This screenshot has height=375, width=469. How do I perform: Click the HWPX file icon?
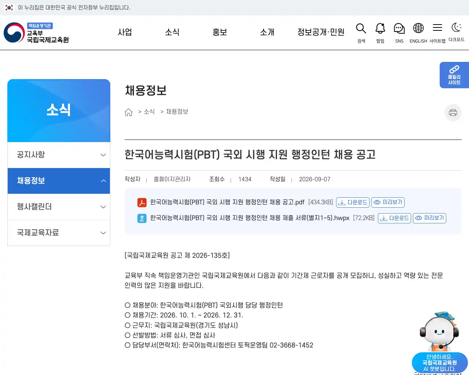142,218
